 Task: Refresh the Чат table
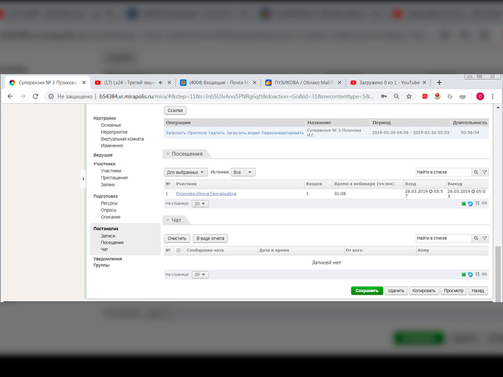(x=470, y=275)
